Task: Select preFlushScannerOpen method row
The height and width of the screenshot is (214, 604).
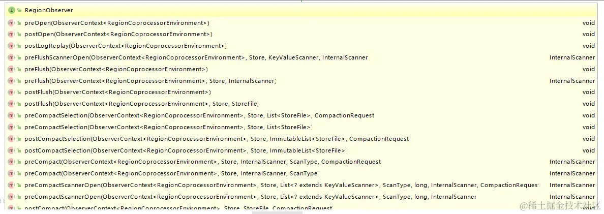Action: tap(302, 58)
